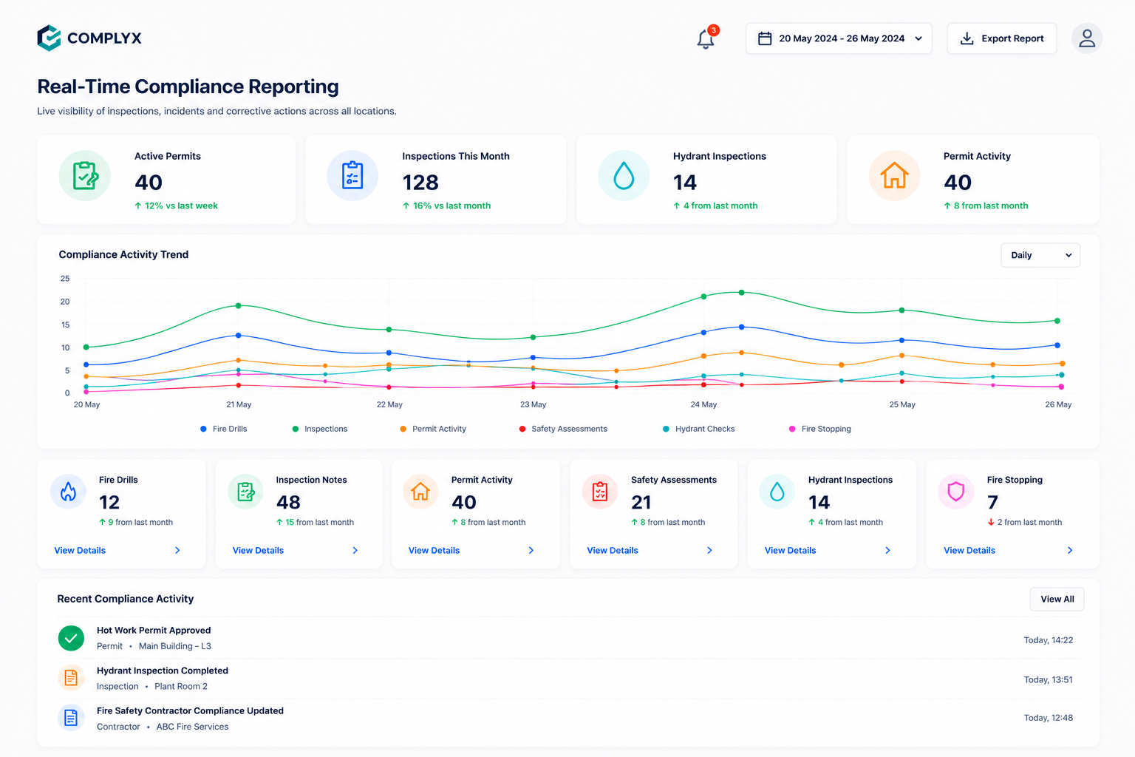Image resolution: width=1135 pixels, height=757 pixels.
Task: Toggle the Safety Assessments legend series
Action: click(563, 429)
